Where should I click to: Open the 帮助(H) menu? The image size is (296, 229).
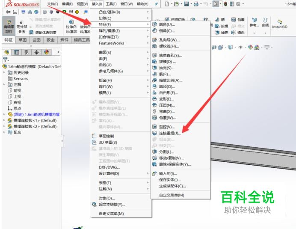tap(142, 4)
